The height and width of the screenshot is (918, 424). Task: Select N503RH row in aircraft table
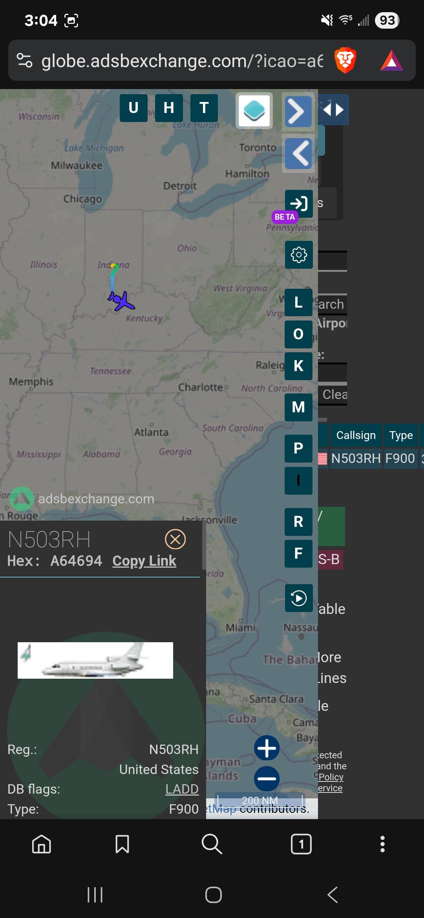click(371, 459)
